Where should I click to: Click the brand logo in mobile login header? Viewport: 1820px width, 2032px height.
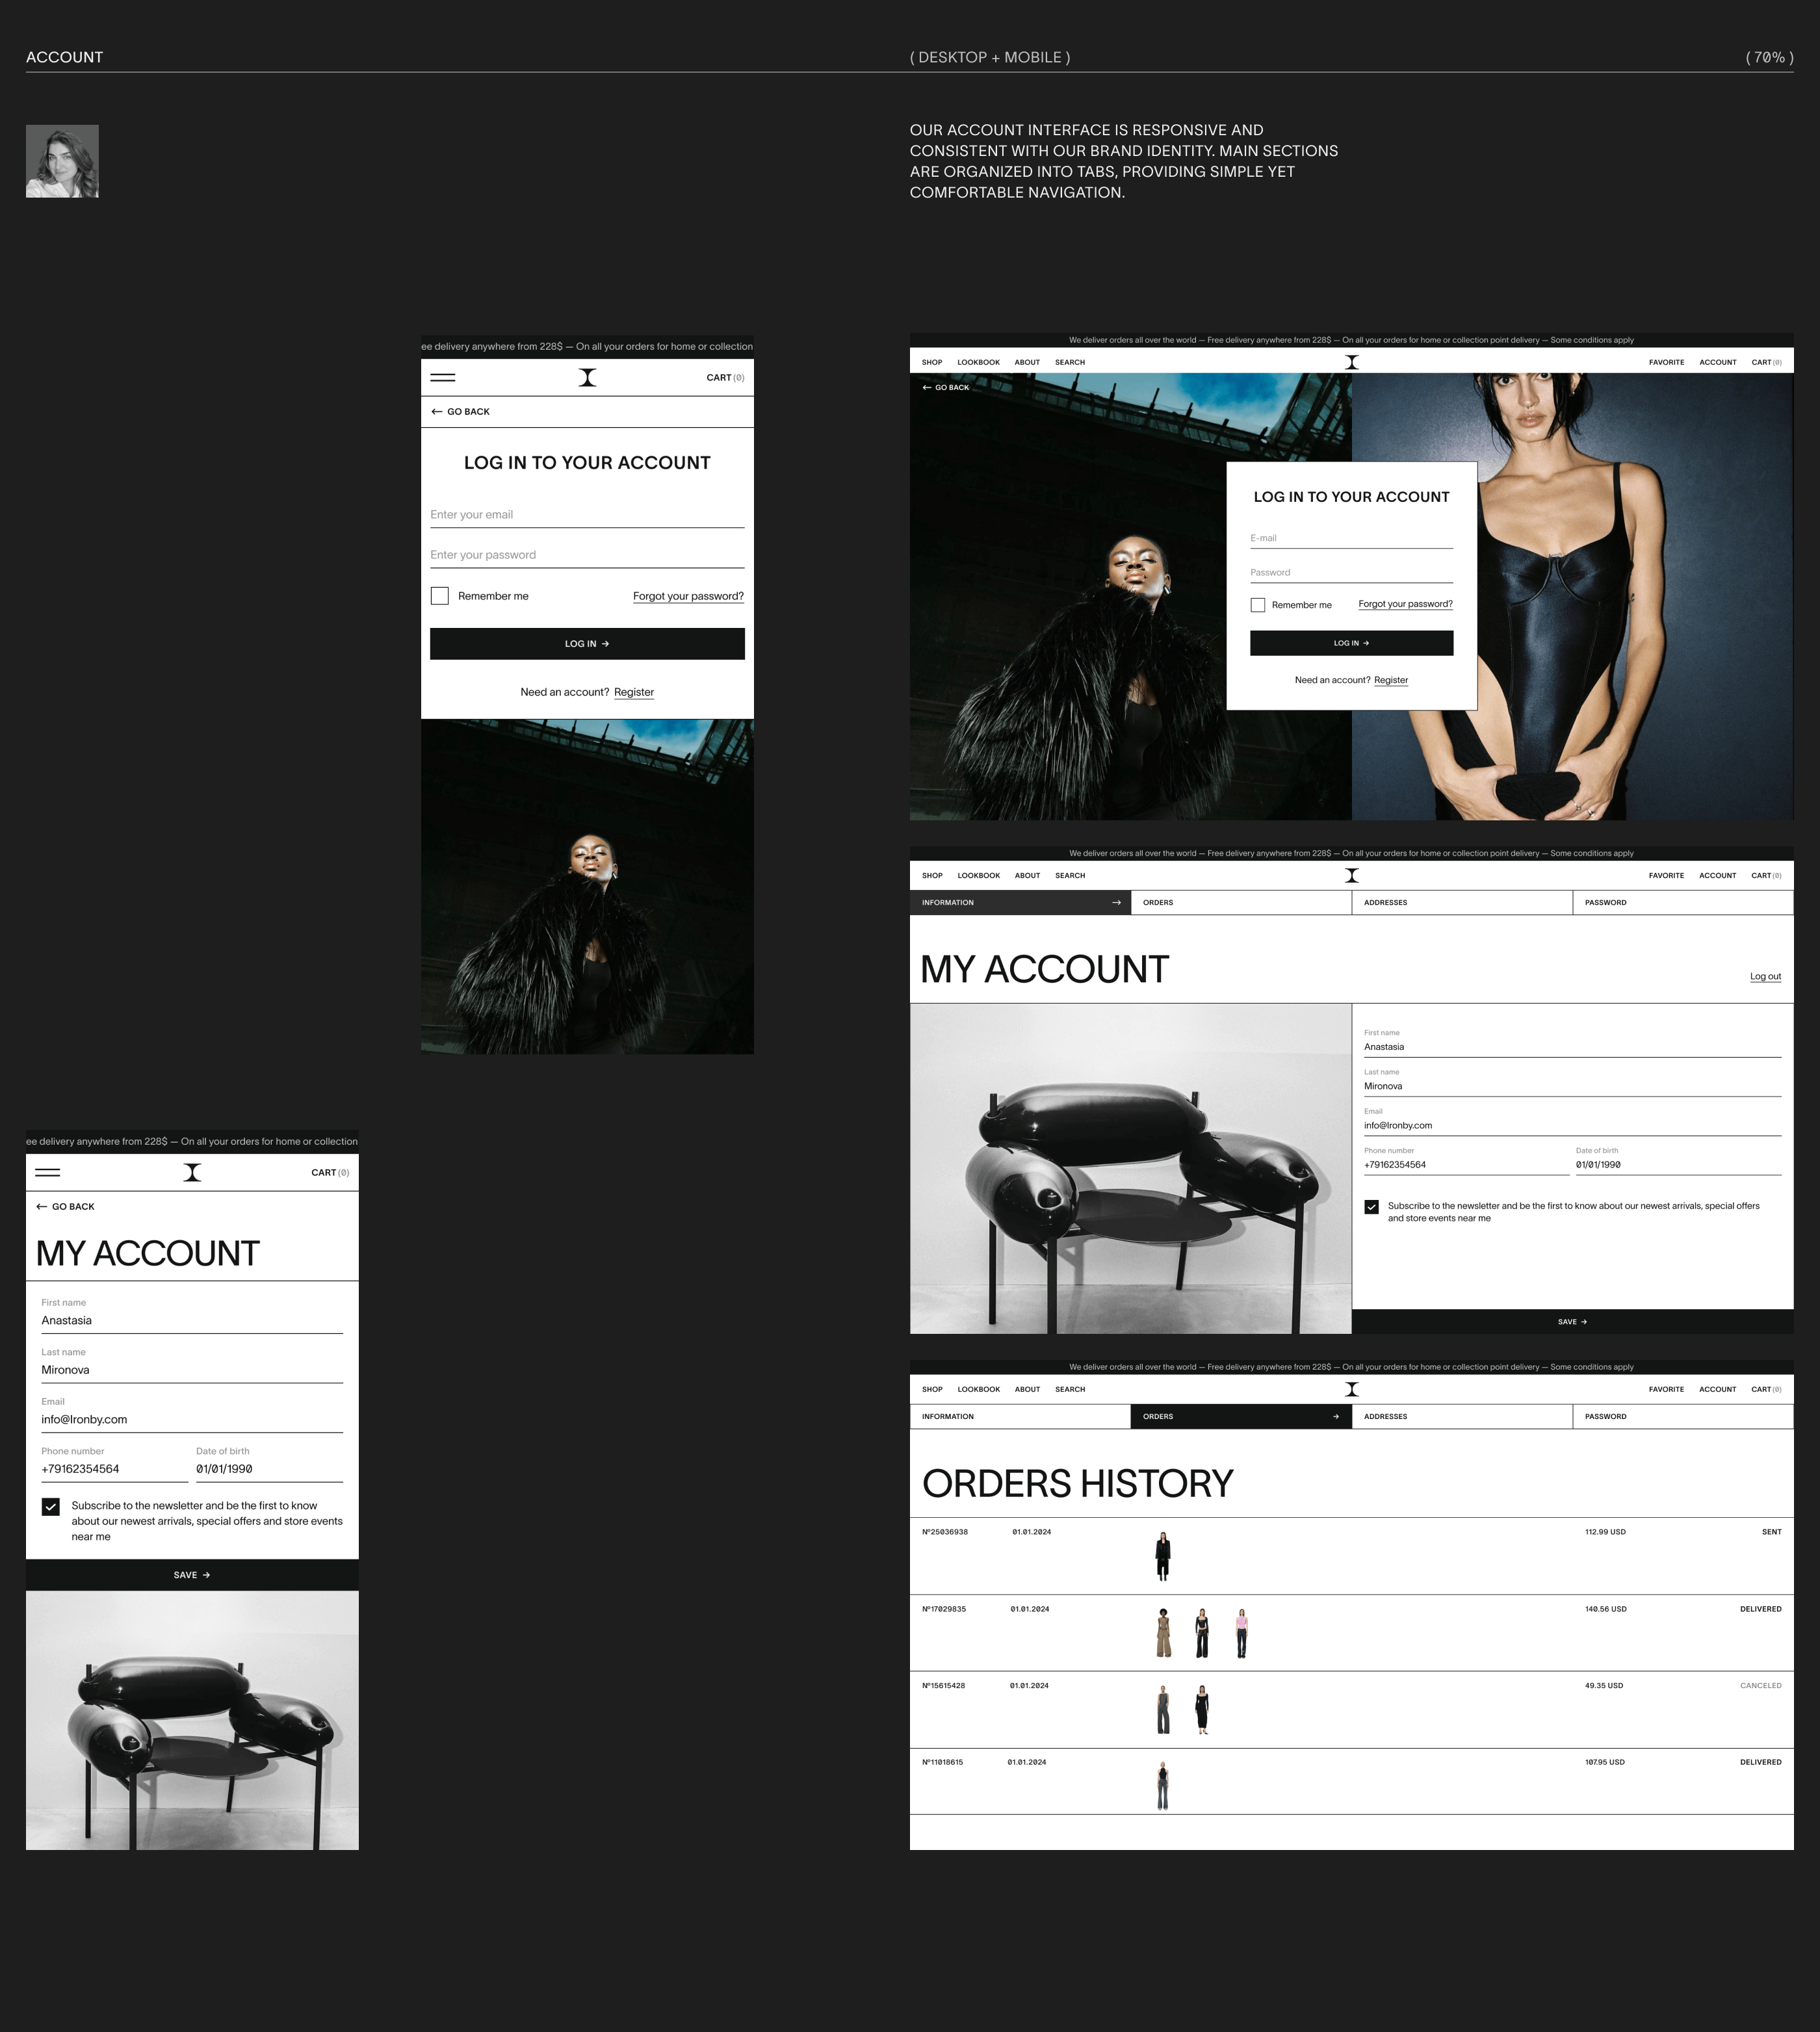[587, 378]
